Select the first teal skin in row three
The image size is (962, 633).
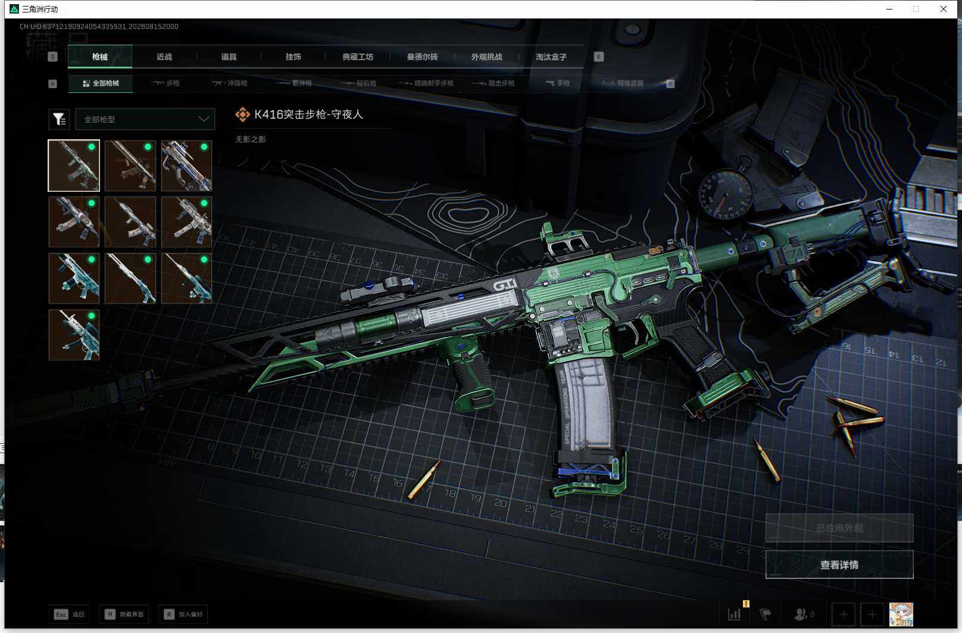[x=74, y=278]
